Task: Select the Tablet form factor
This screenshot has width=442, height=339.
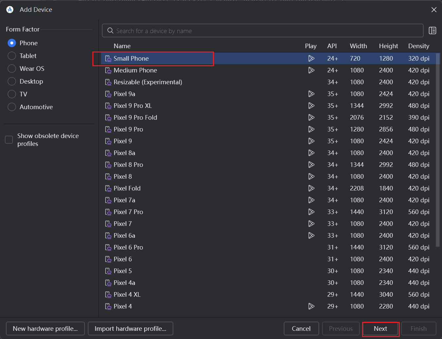Action: pos(12,56)
